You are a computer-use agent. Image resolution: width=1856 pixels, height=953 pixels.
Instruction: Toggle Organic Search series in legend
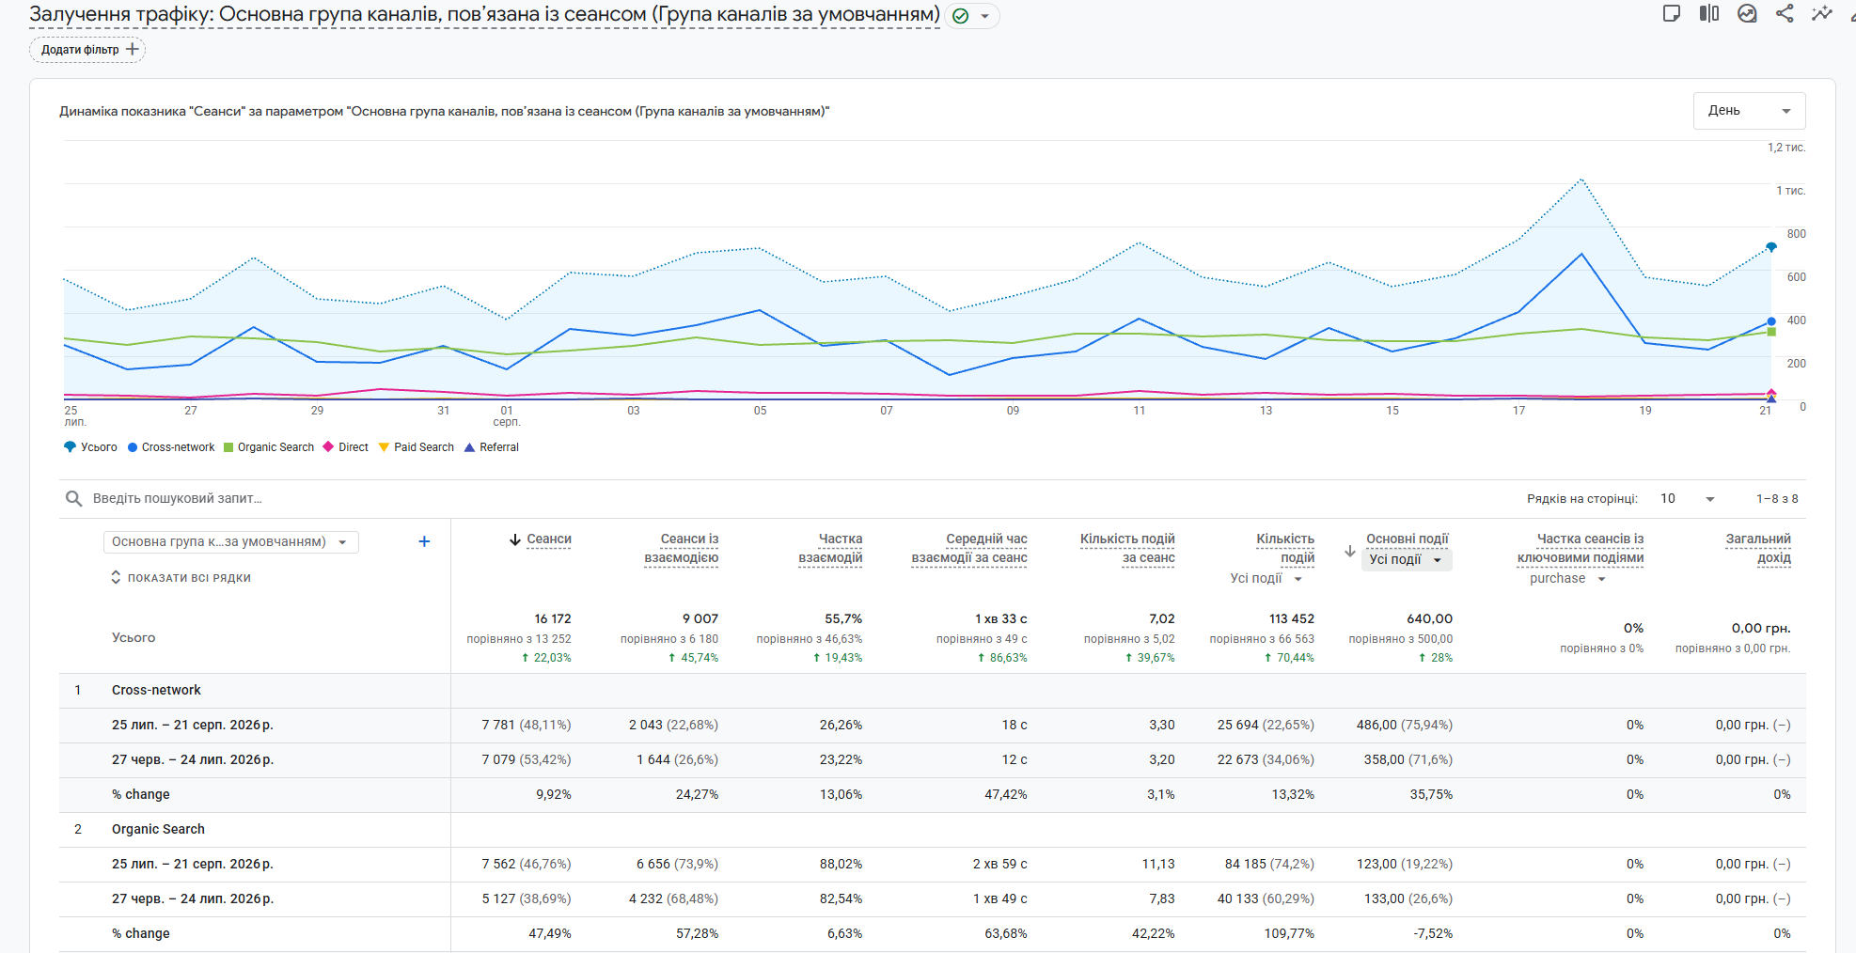click(269, 447)
